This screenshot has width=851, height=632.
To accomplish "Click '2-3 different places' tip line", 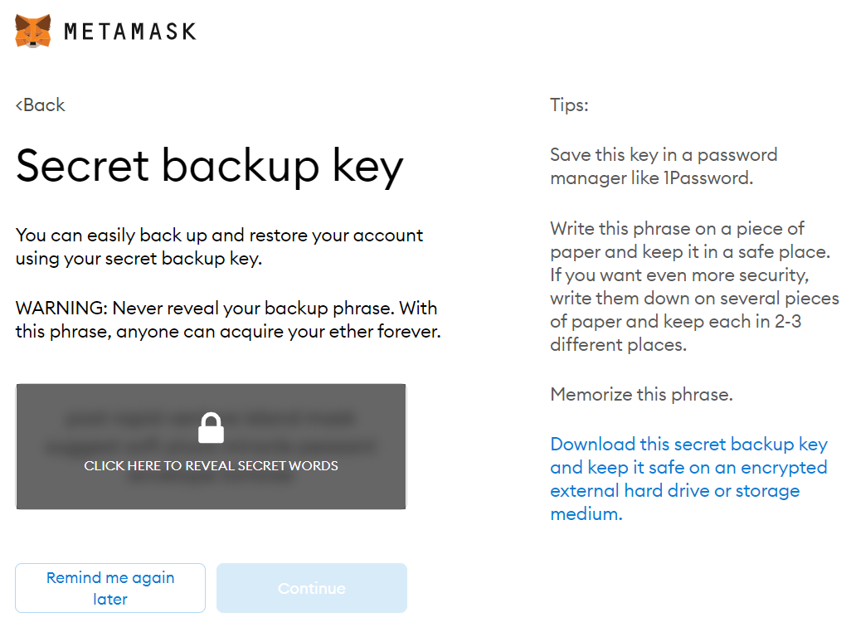I will pos(675,322).
